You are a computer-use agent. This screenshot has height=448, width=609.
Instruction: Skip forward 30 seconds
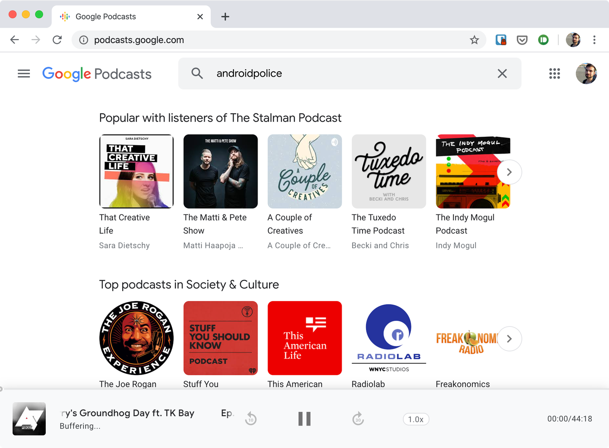[358, 419]
